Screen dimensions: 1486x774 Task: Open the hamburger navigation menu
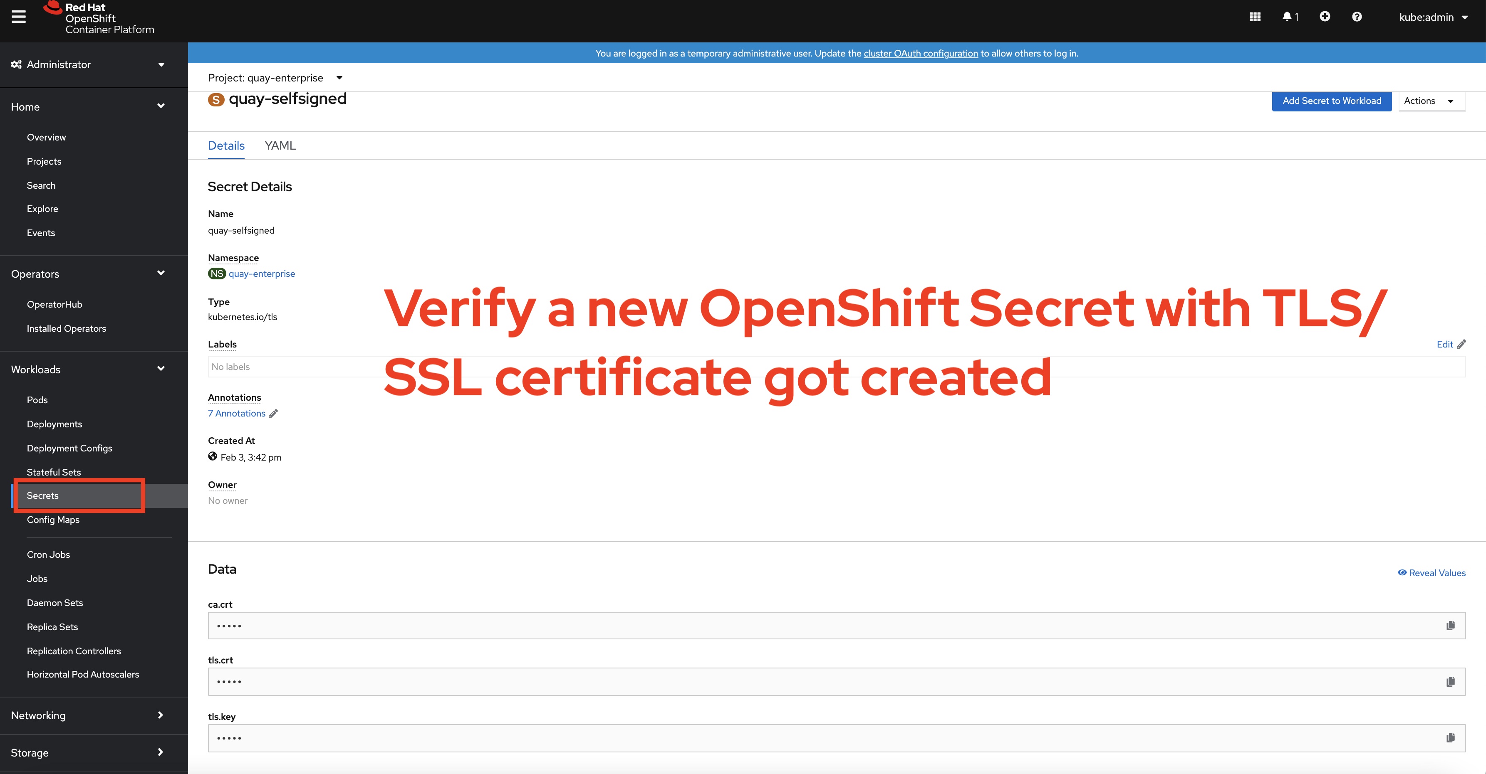coord(19,17)
